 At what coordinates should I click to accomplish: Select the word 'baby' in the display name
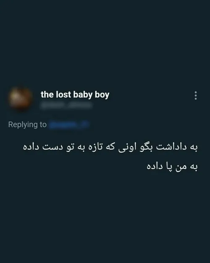pos(83,95)
